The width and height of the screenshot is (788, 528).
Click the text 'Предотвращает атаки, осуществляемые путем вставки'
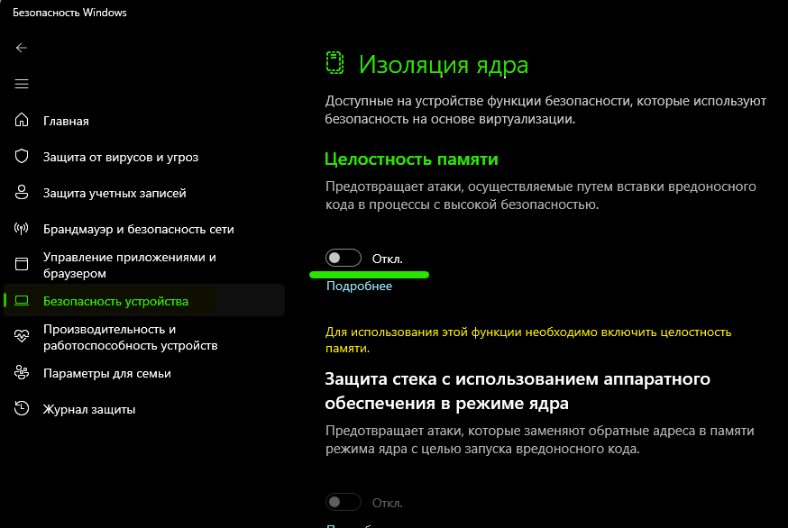pos(541,196)
